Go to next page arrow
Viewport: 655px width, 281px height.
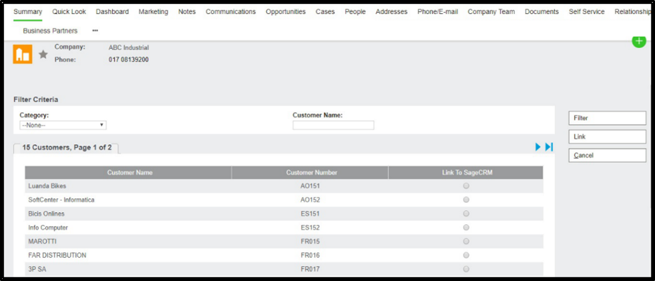pos(537,147)
